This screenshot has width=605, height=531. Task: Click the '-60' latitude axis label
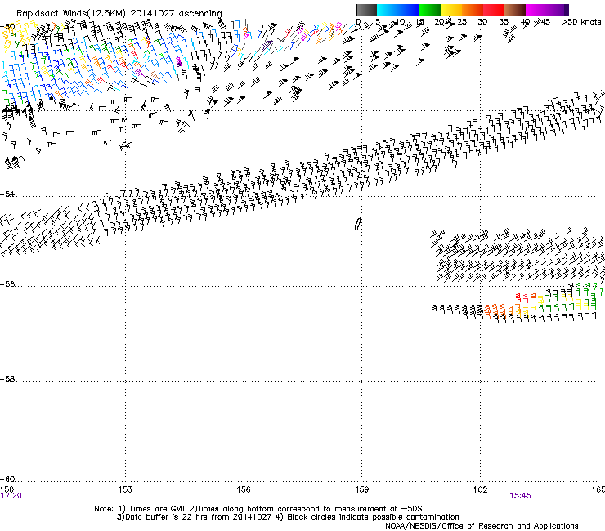click(x=7, y=479)
